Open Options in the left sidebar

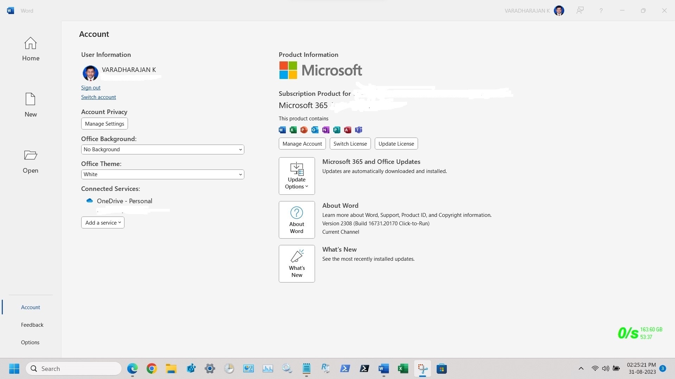30,343
